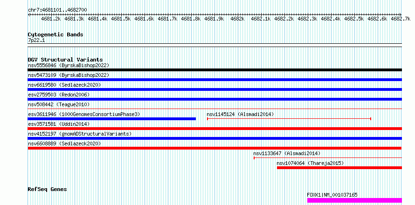The height and width of the screenshot is (205, 415).
Task: Click the 4682.1k ruler tick label
Action: 261,19
